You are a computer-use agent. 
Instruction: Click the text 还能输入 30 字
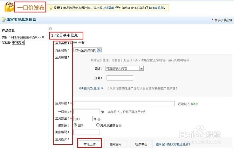tap(188, 104)
